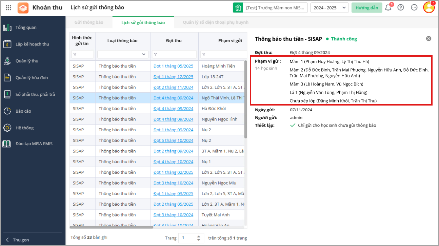Click the table's horizontal scrollbar

point(112,227)
